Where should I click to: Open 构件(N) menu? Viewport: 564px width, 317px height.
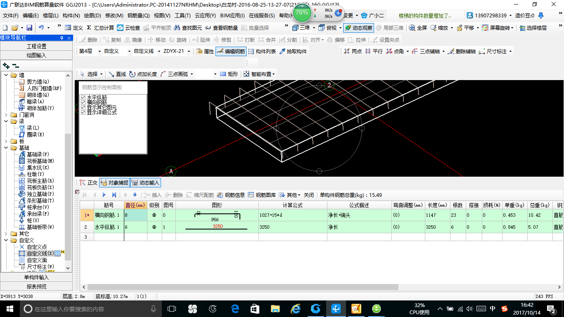pyautogui.click(x=71, y=16)
